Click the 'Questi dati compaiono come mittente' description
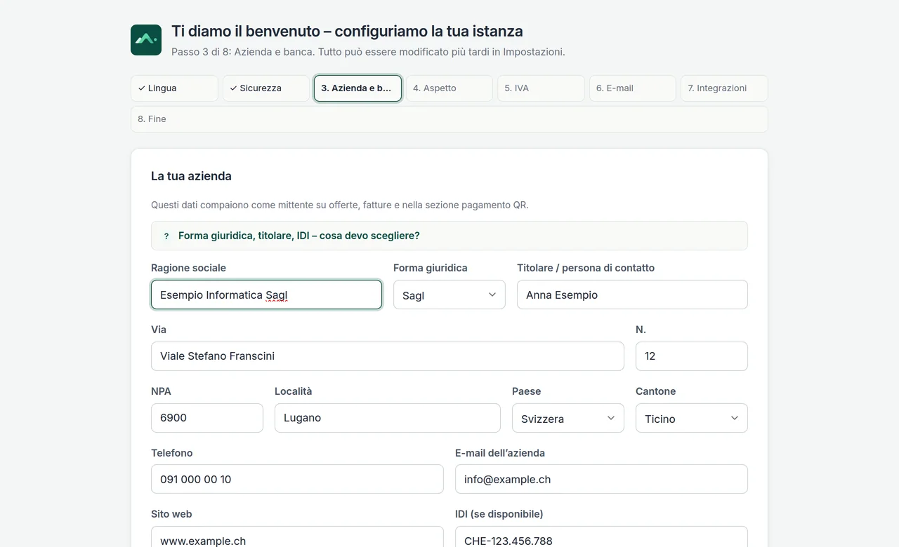 [x=340, y=205]
